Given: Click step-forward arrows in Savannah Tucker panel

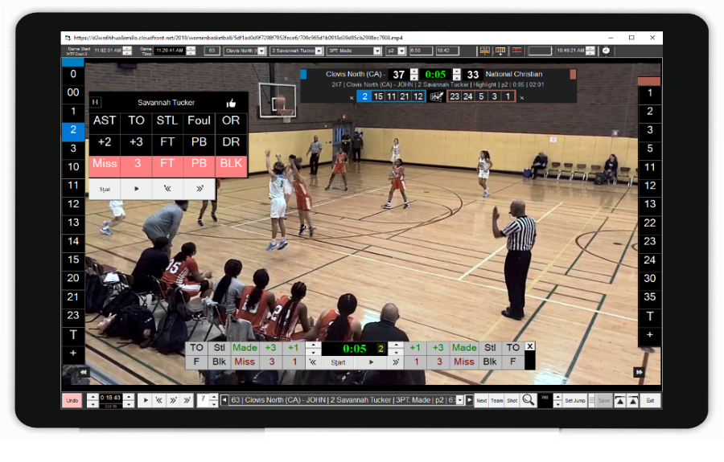Looking at the screenshot, I should (x=200, y=189).
